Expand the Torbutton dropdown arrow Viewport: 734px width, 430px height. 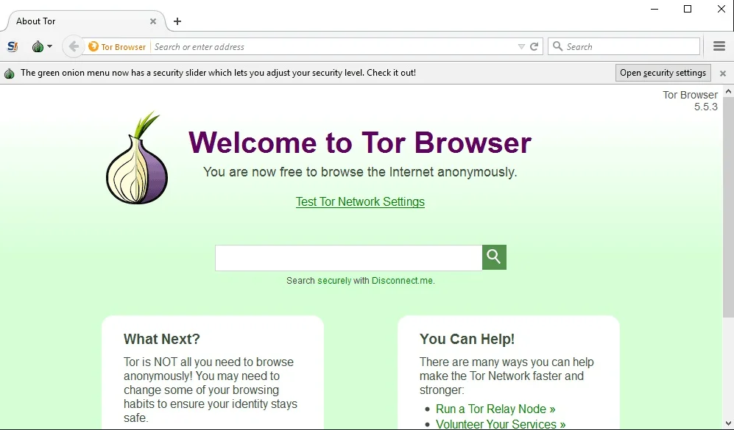pyautogui.click(x=50, y=46)
